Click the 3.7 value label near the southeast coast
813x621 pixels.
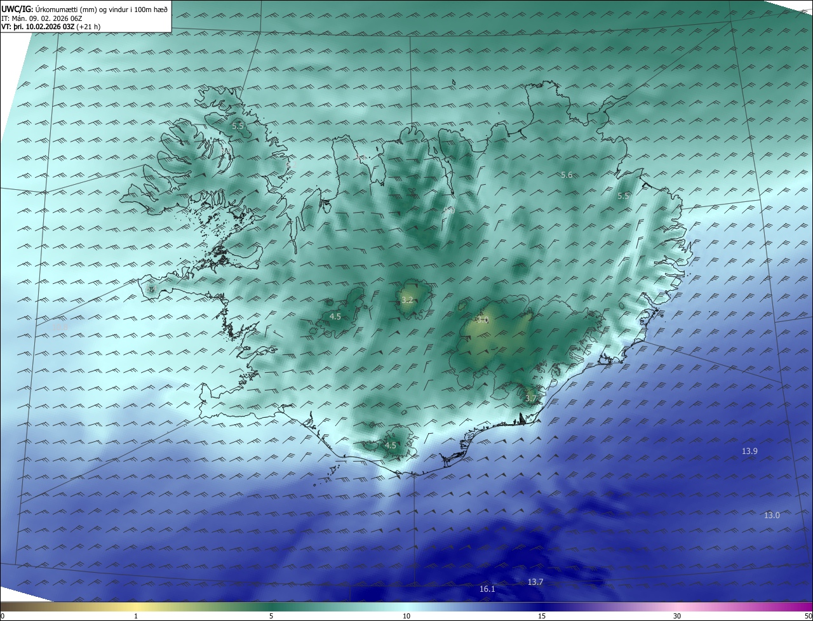[x=531, y=398]
